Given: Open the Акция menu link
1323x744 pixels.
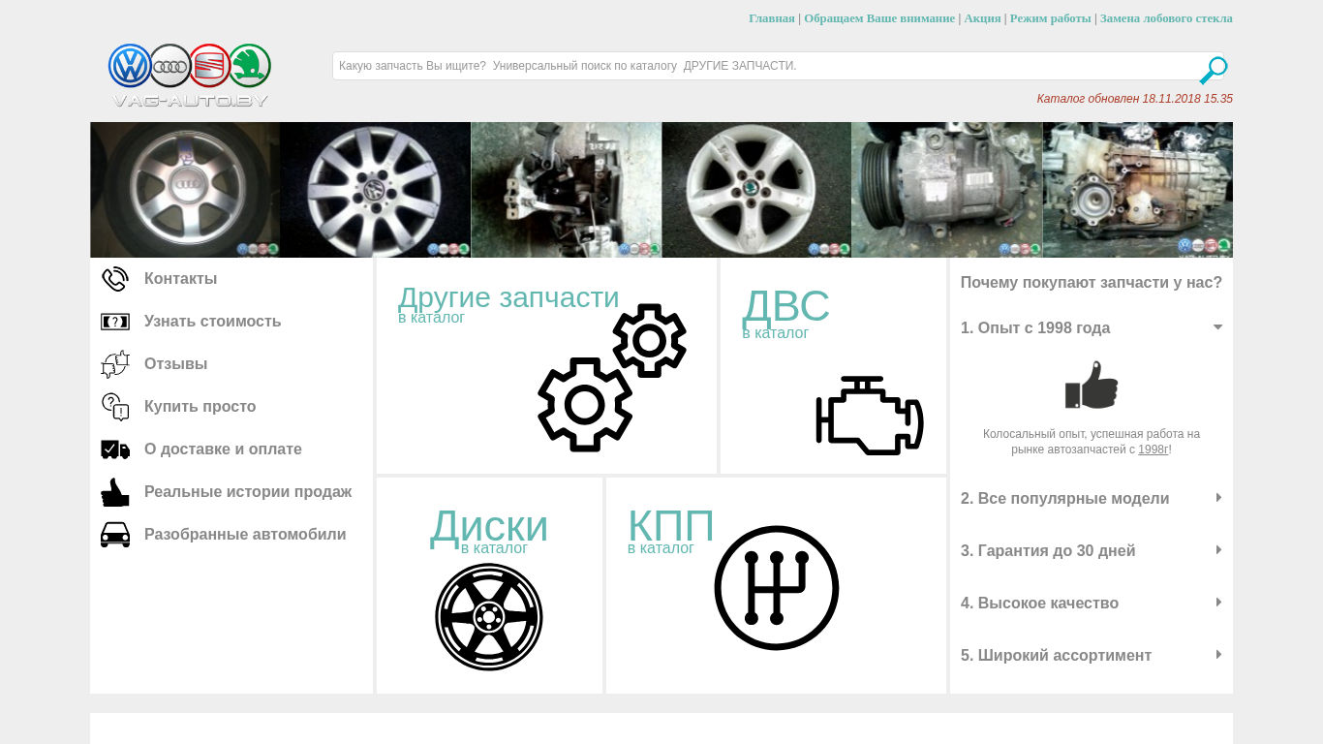Looking at the screenshot, I should coord(982,18).
